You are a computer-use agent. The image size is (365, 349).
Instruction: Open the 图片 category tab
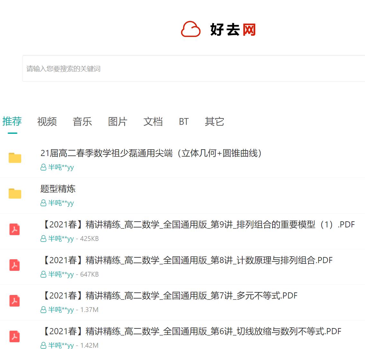(118, 122)
